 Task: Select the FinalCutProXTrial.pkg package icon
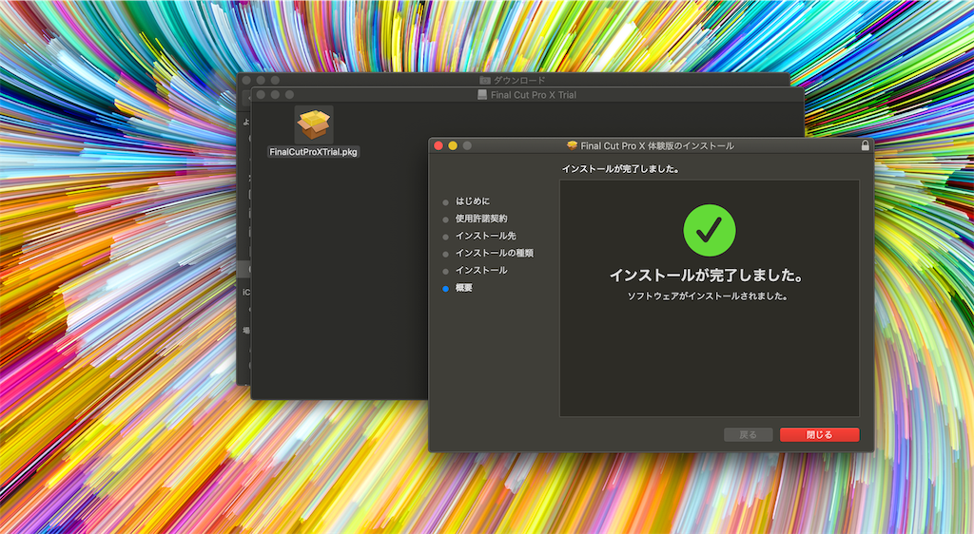[314, 124]
